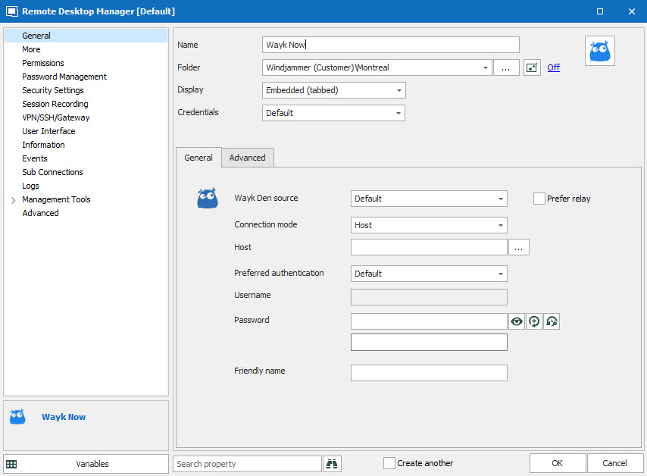The image size is (647, 476).
Task: Click the Host ellipsis browse button
Action: pos(519,247)
